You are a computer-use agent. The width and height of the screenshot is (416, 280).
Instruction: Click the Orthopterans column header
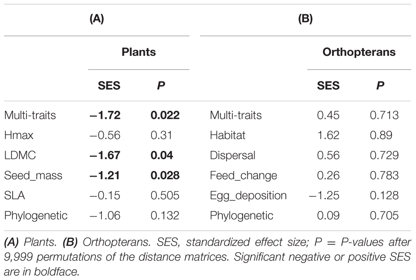(359, 52)
